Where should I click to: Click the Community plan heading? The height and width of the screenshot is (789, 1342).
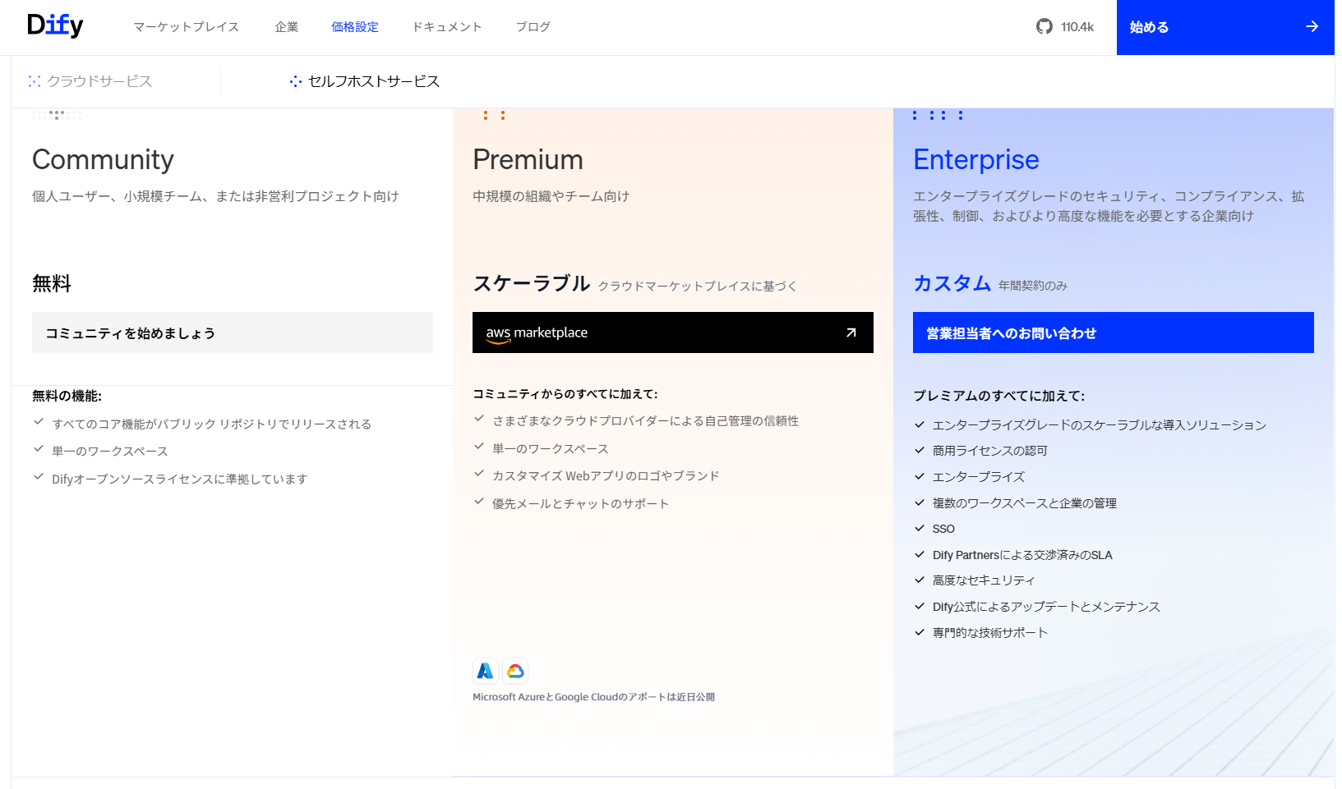tap(103, 159)
